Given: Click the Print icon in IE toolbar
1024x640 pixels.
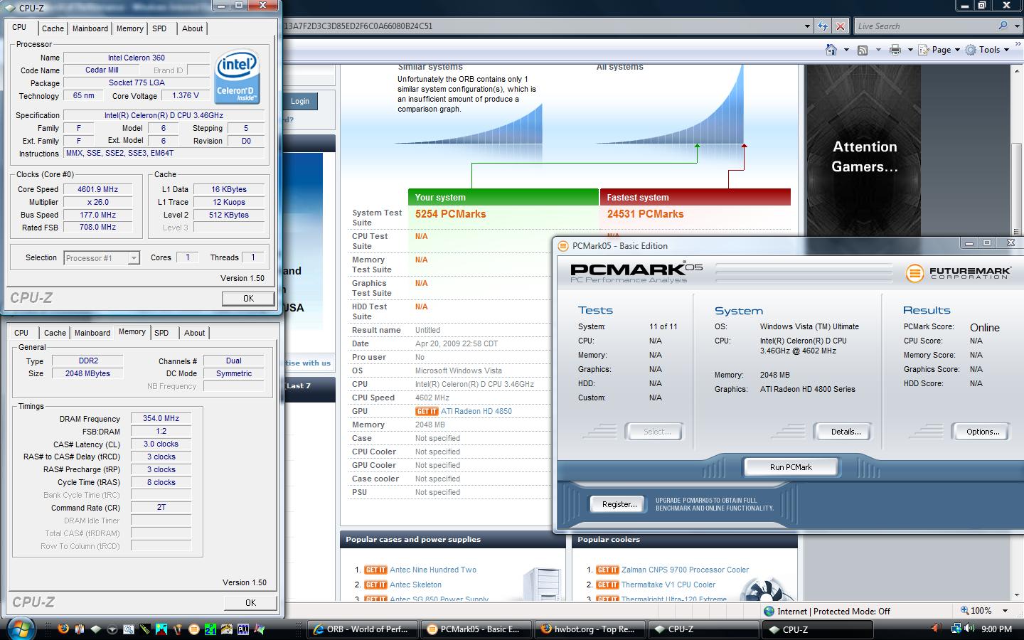Looking at the screenshot, I should click(x=895, y=50).
